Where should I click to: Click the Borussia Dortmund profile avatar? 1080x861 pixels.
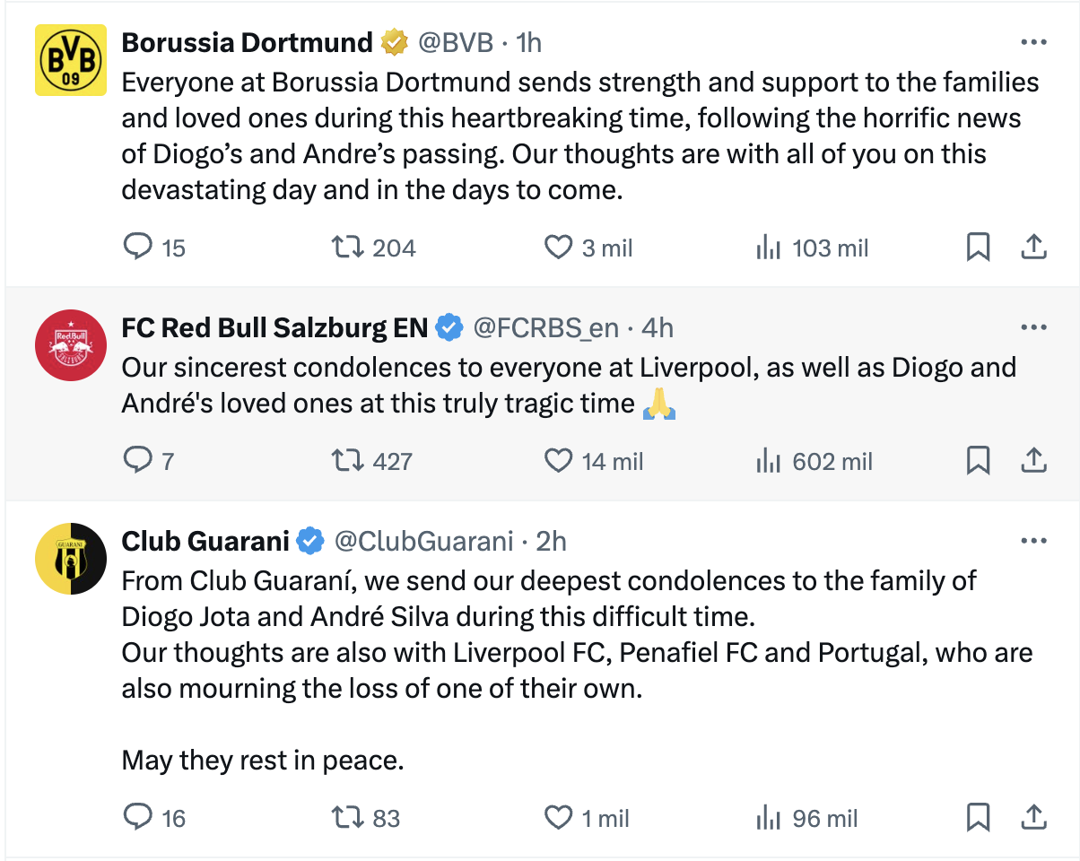(70, 60)
